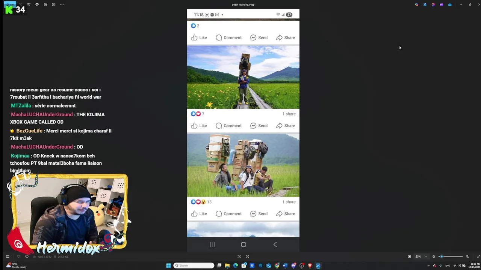
Task: Click Share on the top post with 2 reactions
Action: click(x=286, y=37)
